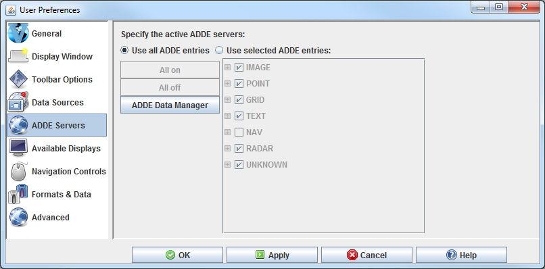This screenshot has height=269, width=545.
Task: Toggle the GRID checkbox
Action: [239, 100]
